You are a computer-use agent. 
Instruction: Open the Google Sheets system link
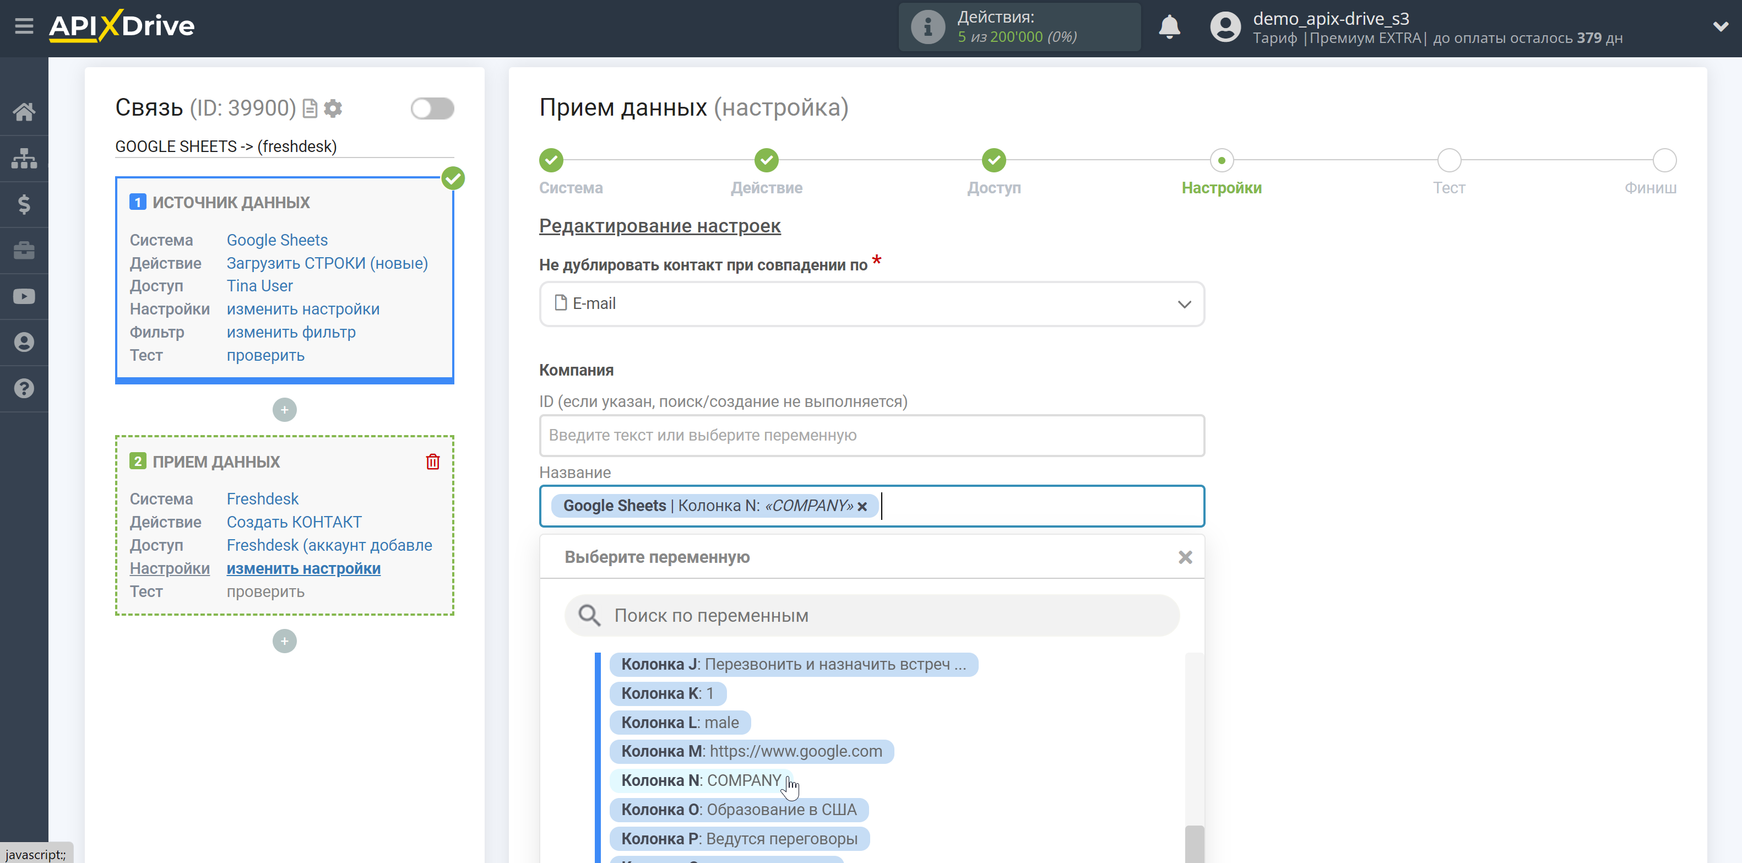pos(276,240)
